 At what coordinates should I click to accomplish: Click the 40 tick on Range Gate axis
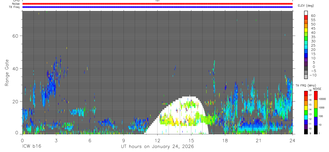click(x=15, y=69)
